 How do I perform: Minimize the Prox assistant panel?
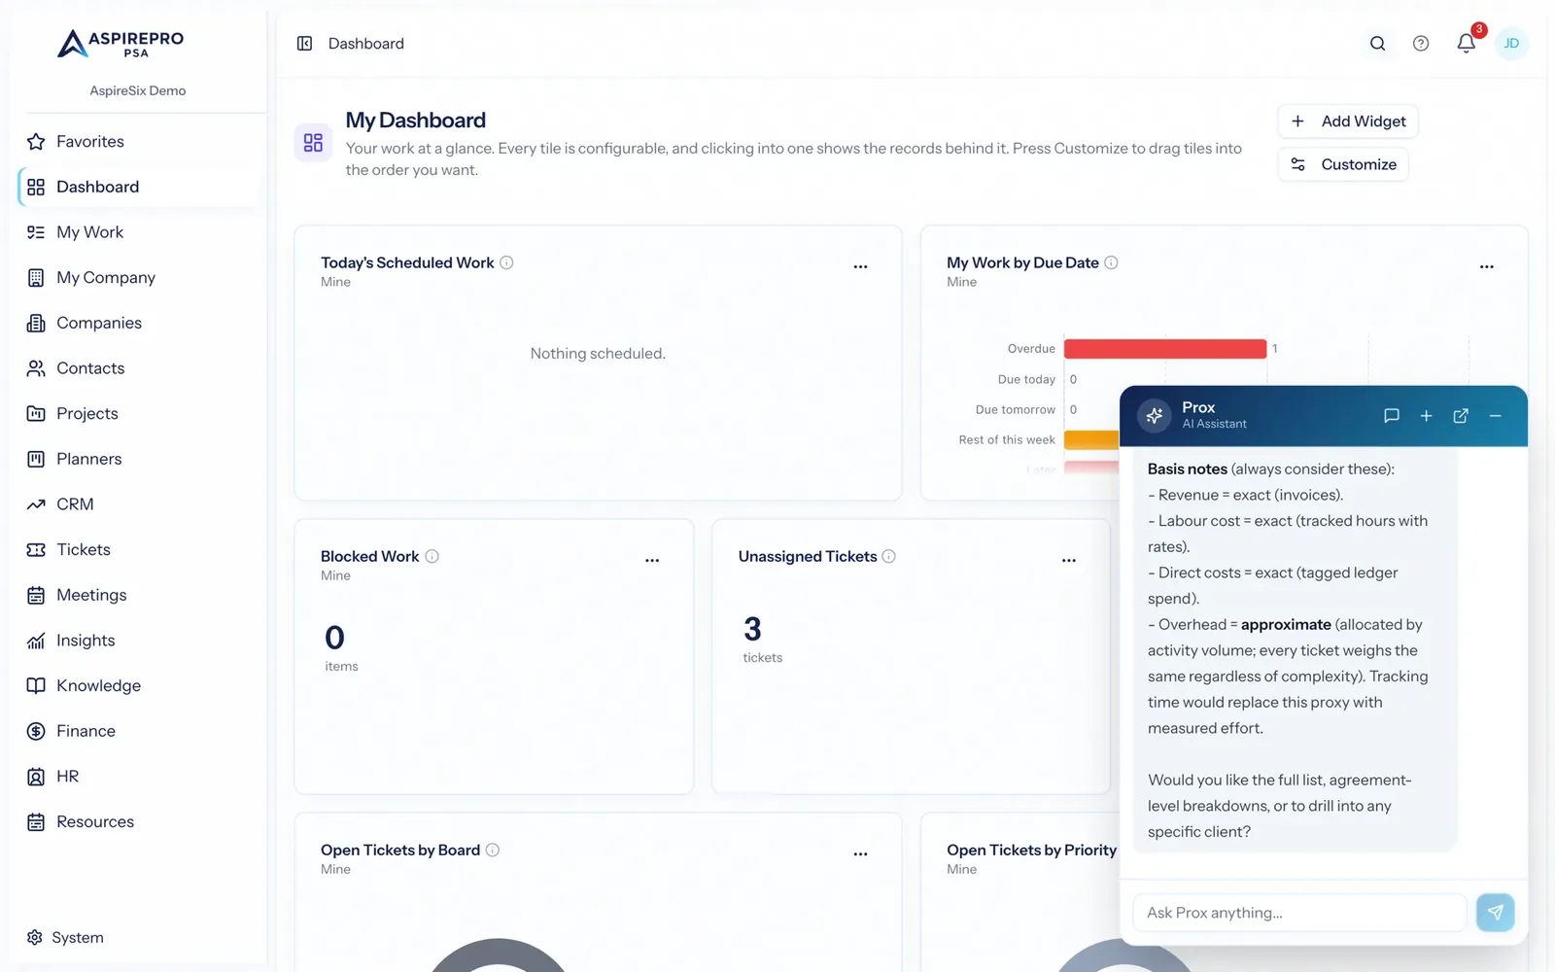[x=1496, y=416]
